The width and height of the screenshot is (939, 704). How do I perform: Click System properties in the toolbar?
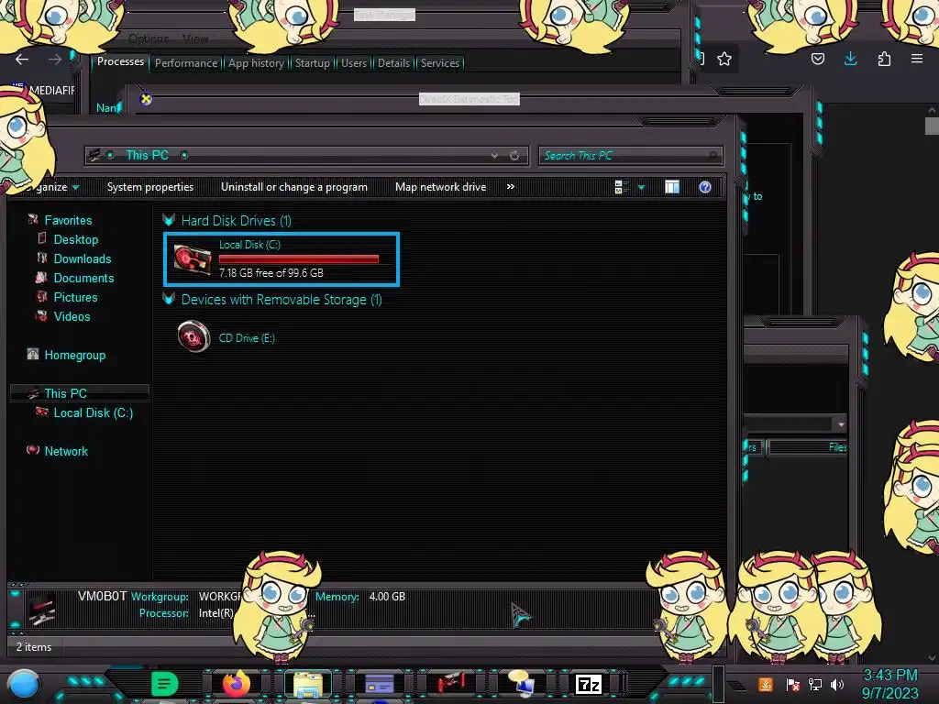coord(150,187)
